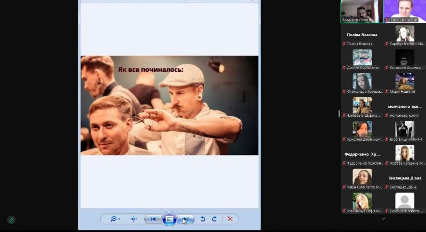This screenshot has height=232, width=426.
Task: Click Єгор Бліщун MA-1-4 participant avatar
Action: coord(405,129)
